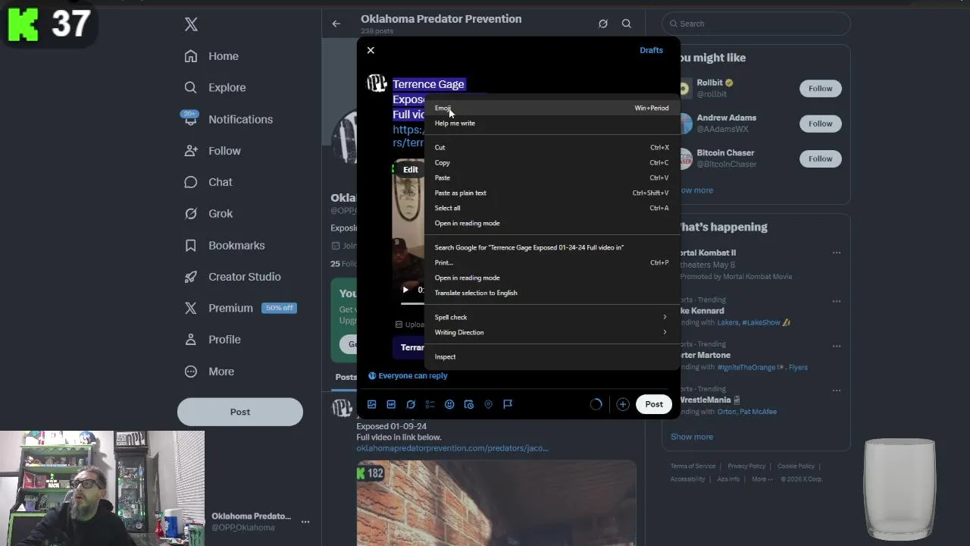
Task: Open the Follow page in sidebar
Action: [213, 151]
